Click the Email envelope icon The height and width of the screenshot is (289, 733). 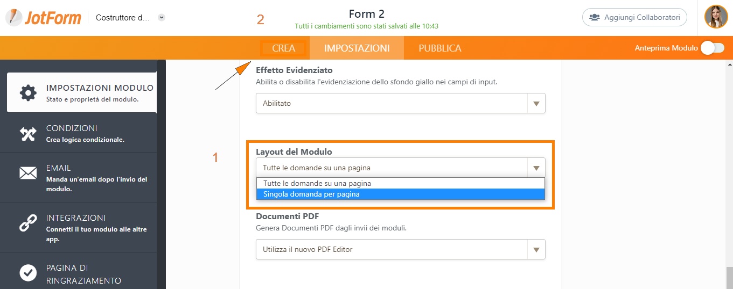pyautogui.click(x=28, y=173)
